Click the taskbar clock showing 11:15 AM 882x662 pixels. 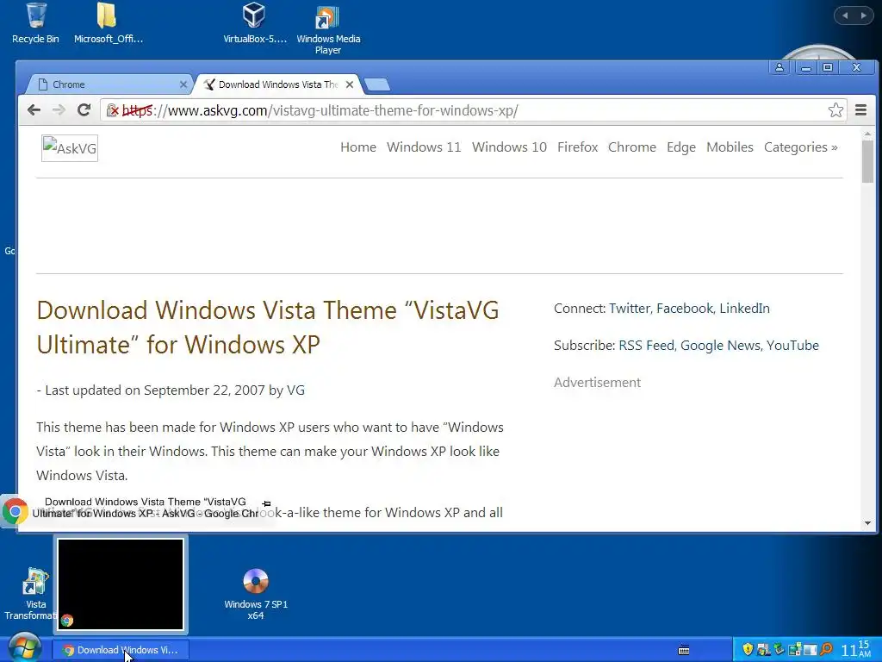point(855,648)
